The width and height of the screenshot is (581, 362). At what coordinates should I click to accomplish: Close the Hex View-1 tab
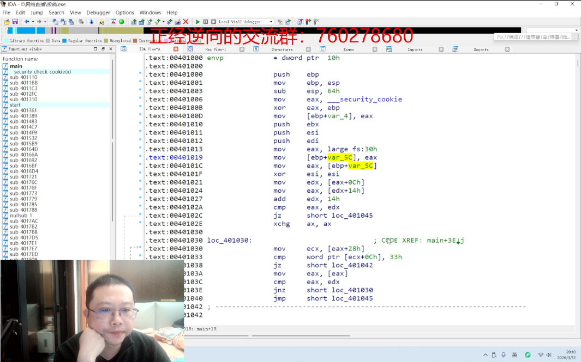[x=242, y=49]
